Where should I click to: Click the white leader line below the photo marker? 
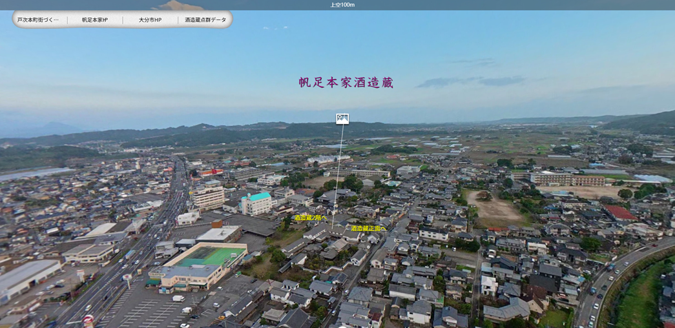click(338, 168)
